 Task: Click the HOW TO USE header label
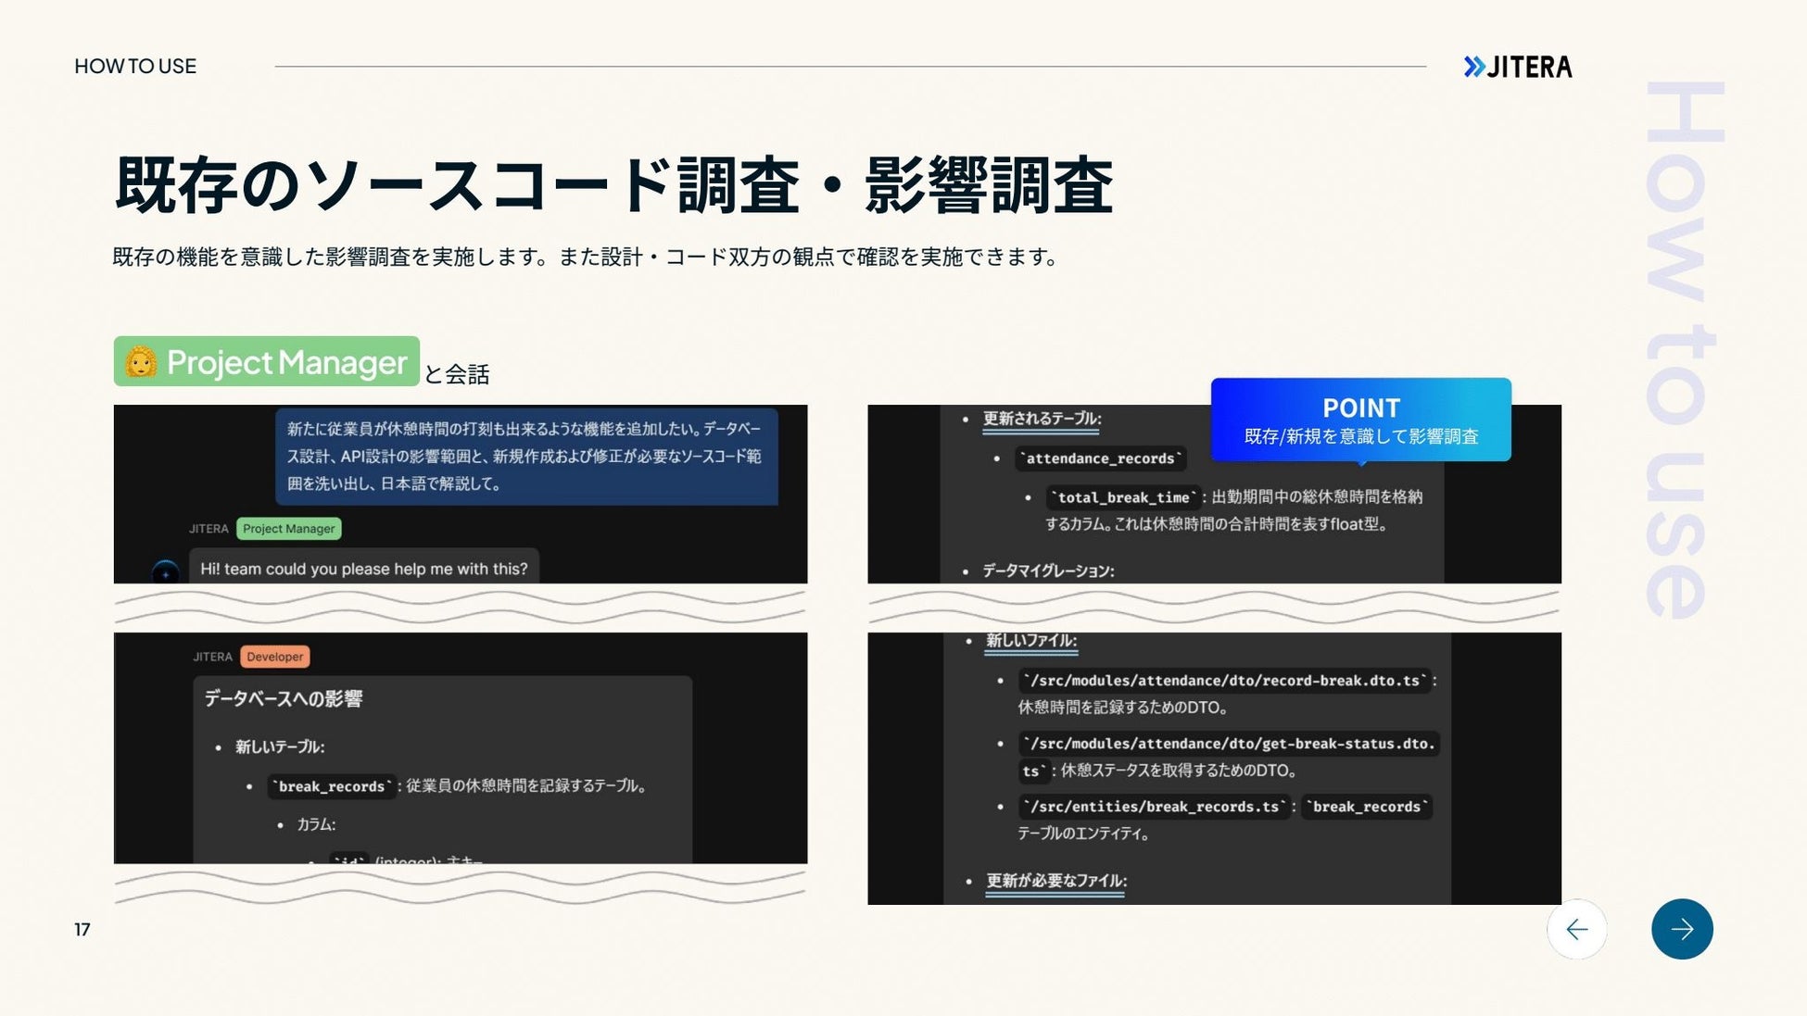[135, 67]
